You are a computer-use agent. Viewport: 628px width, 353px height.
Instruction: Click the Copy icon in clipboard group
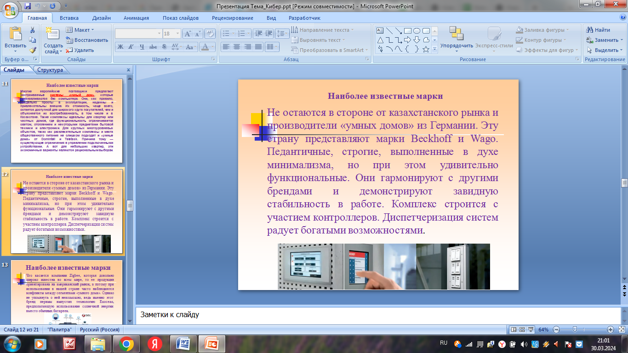tap(33, 40)
